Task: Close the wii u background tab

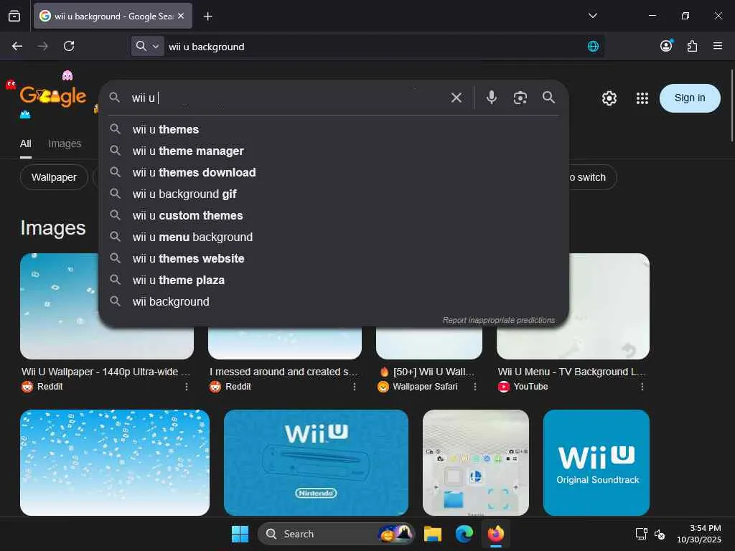Action: tap(181, 16)
